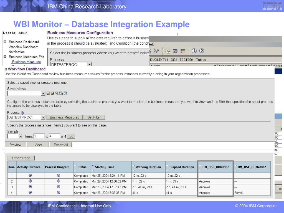Focus the Sample percent input field
Screen dimensions: 284x213
(13, 136)
